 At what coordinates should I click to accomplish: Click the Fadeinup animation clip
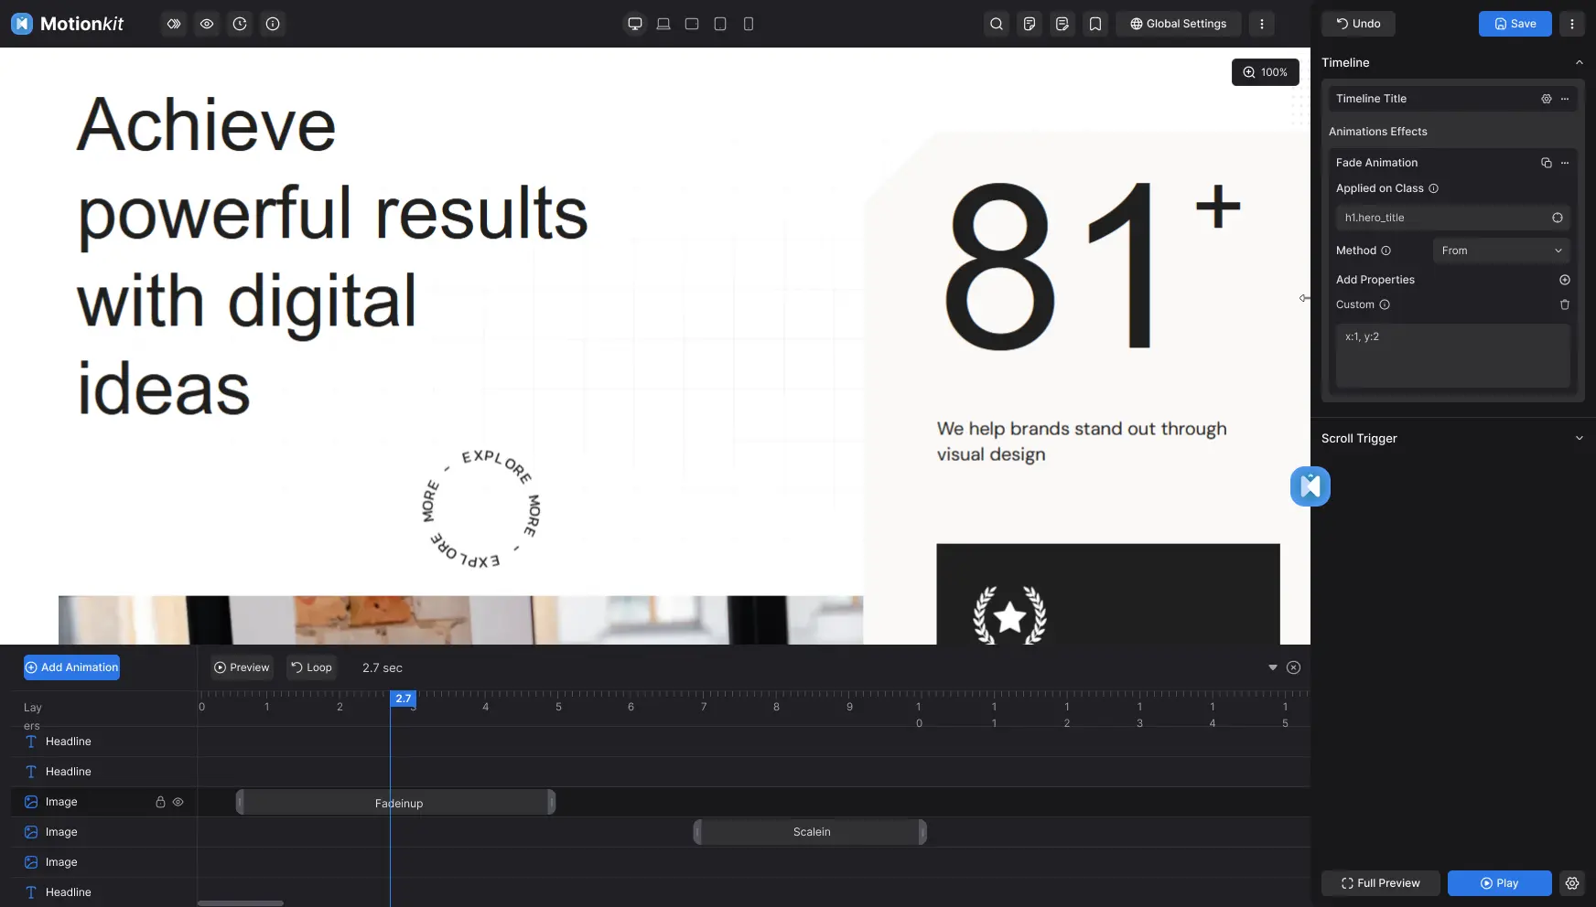click(x=395, y=803)
